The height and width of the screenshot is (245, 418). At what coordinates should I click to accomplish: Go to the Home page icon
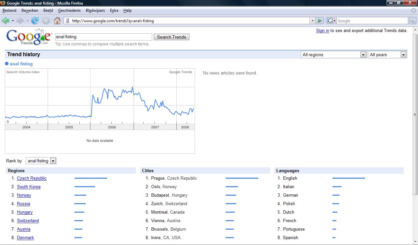point(57,21)
